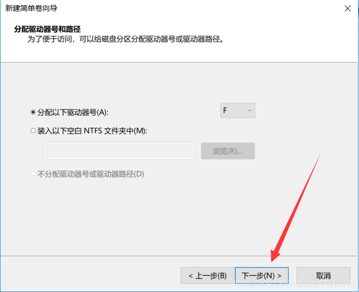Click the NTFS folder path input field
359x292 pixels.
[x=119, y=151]
